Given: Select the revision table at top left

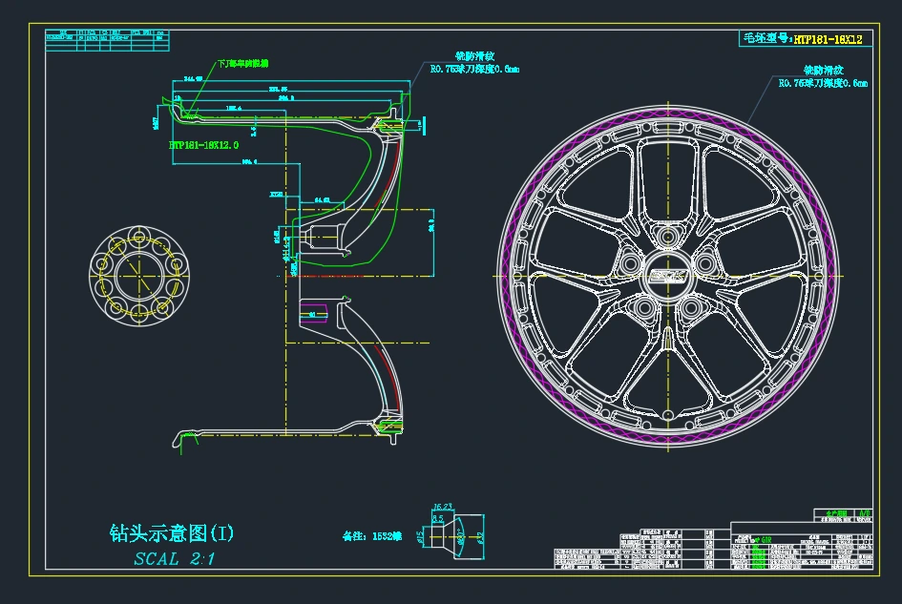Looking at the screenshot, I should pyautogui.click(x=107, y=40).
